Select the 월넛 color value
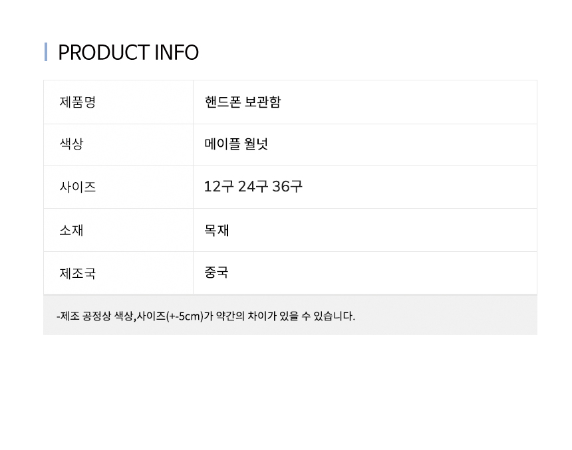This screenshot has height=450, width=572. pyautogui.click(x=257, y=144)
